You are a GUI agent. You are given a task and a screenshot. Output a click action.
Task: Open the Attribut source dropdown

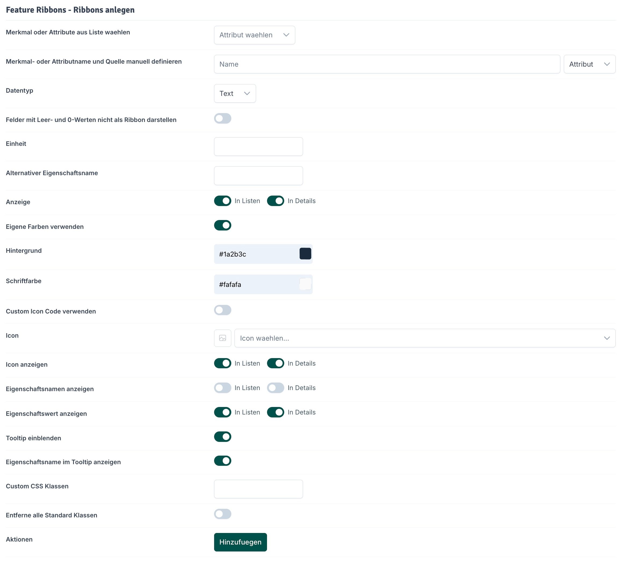(x=589, y=64)
